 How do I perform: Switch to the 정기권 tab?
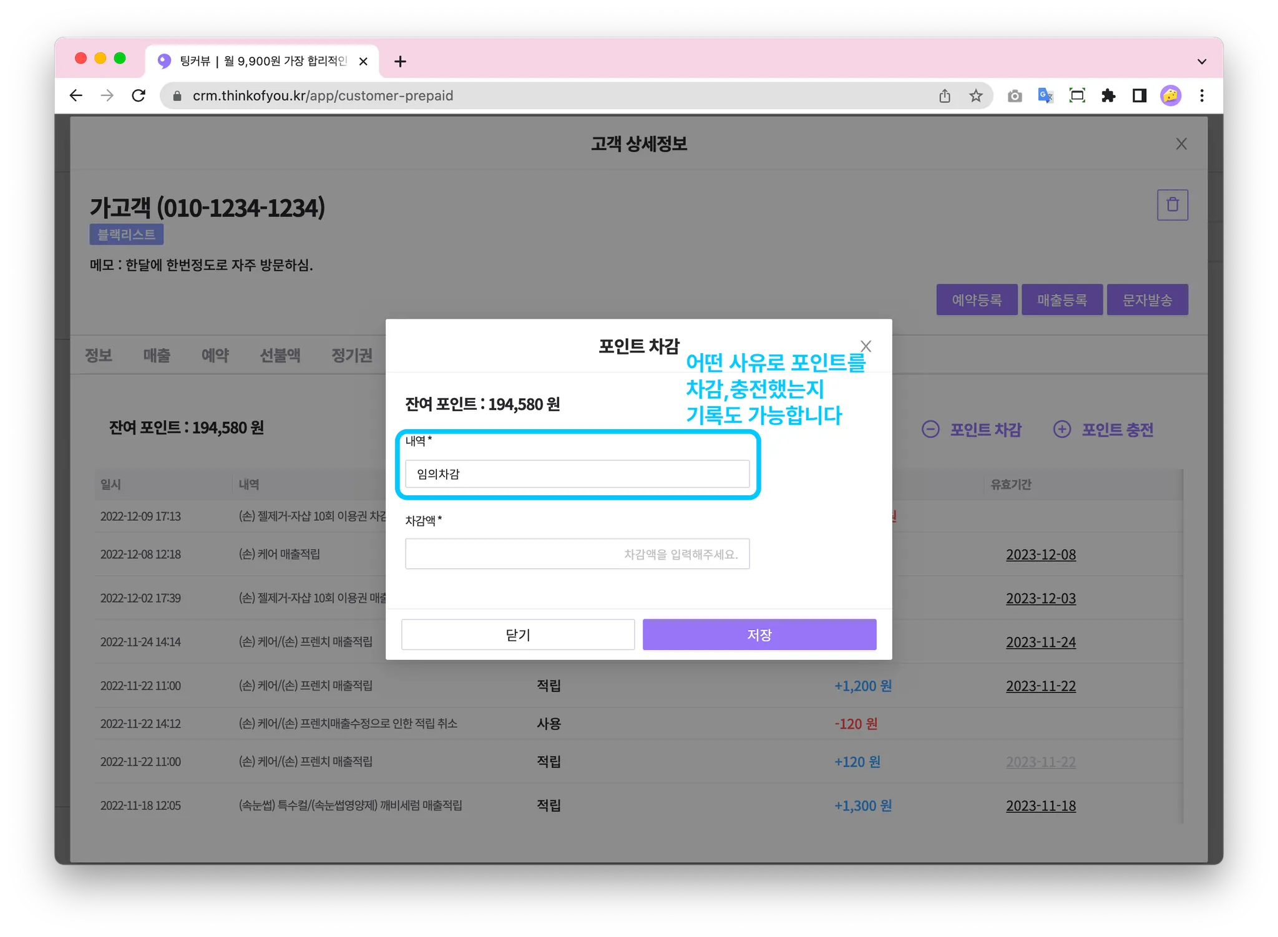(x=351, y=355)
